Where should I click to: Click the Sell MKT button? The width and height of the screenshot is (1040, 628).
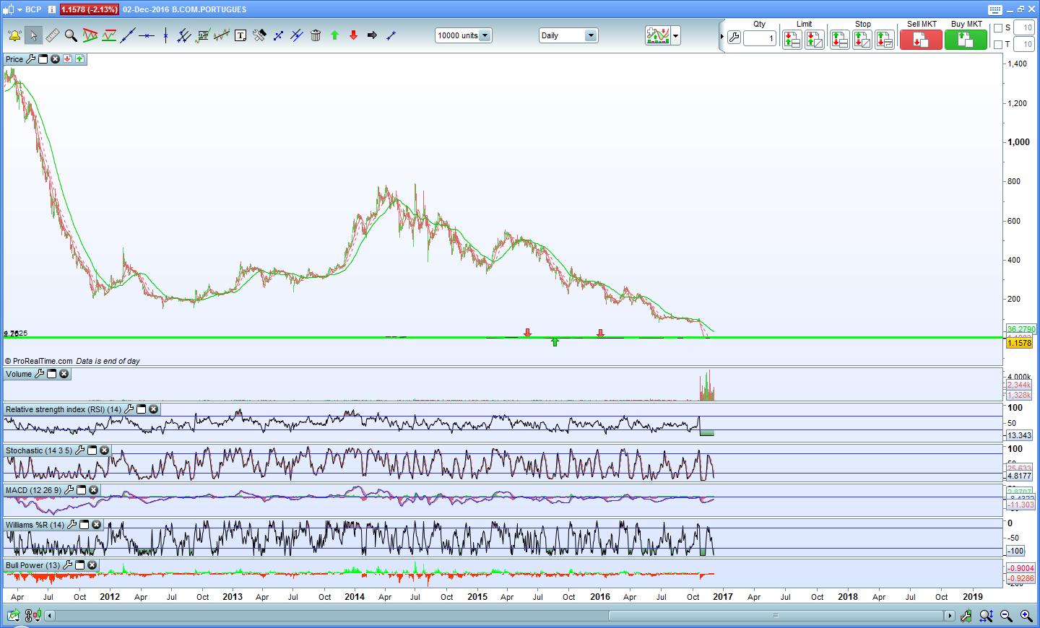(x=921, y=40)
